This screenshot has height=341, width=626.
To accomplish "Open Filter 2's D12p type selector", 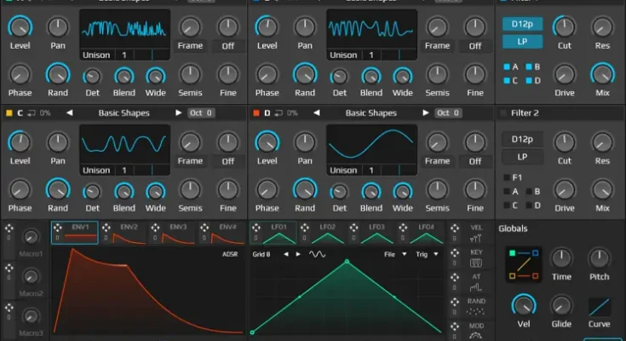I will (x=522, y=139).
